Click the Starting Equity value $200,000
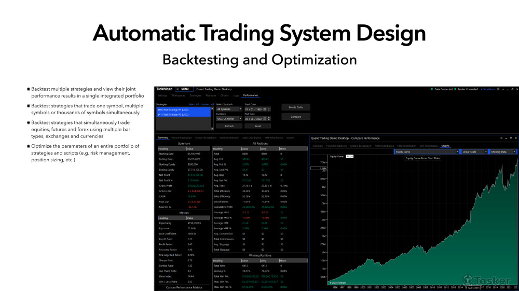Image resolution: width=519 pixels, height=291 pixels. click(193, 164)
